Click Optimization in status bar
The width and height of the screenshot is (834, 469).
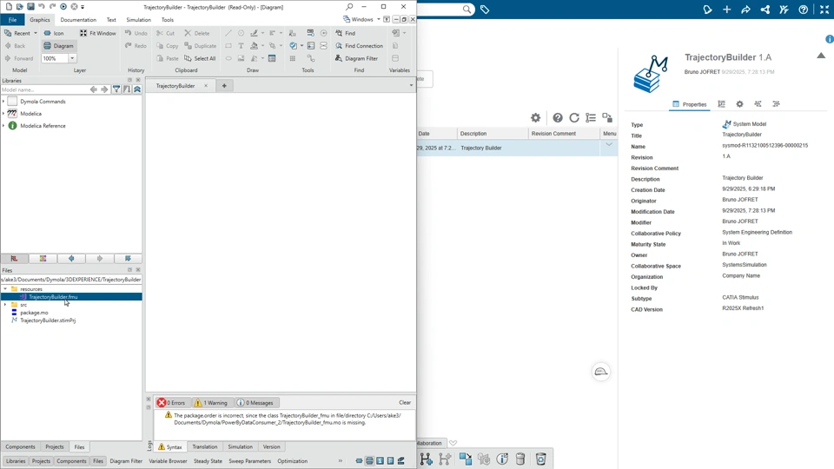293,461
